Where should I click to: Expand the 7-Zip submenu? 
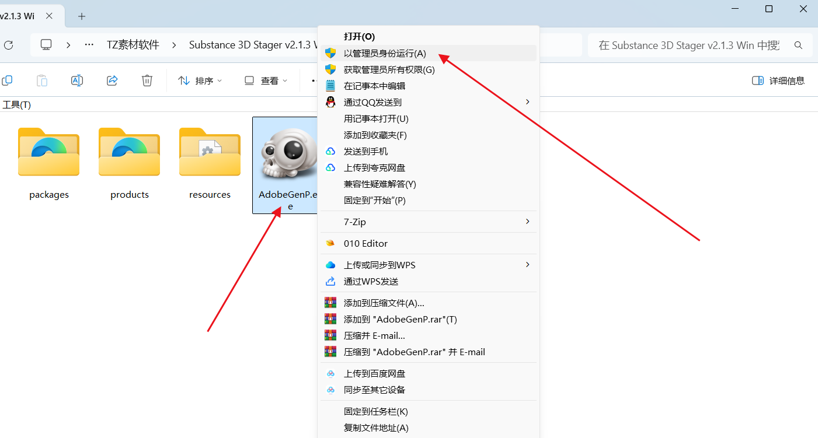click(429, 222)
